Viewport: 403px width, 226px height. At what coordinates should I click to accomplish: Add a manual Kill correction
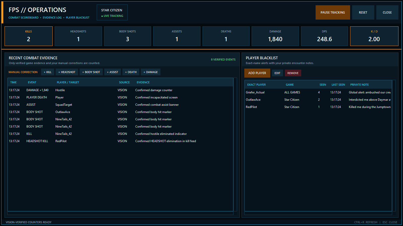(48, 72)
